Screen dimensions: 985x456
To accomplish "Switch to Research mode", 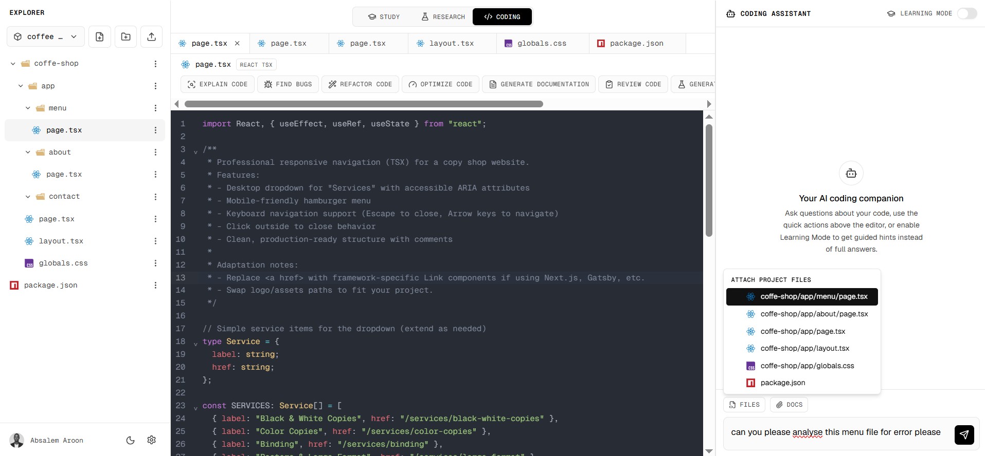I will tap(443, 16).
